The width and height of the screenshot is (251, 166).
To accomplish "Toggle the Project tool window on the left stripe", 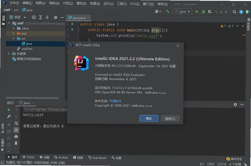I will click(x=3, y=20).
